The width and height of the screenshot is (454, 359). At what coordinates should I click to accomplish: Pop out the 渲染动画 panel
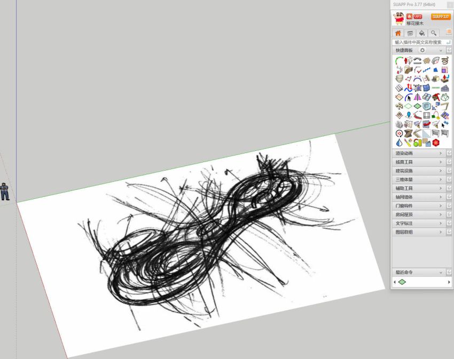click(x=449, y=153)
